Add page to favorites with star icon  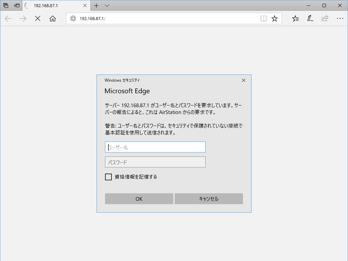[x=275, y=19]
